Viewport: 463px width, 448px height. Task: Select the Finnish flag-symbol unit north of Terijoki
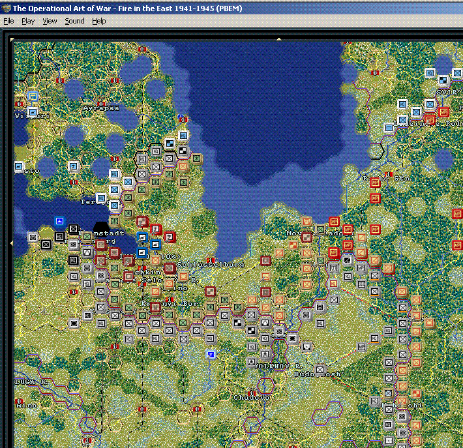73,166
